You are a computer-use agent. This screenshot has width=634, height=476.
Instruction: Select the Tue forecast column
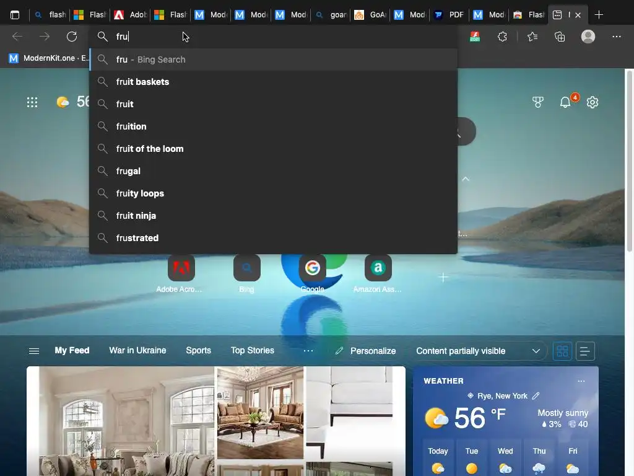[471, 459]
